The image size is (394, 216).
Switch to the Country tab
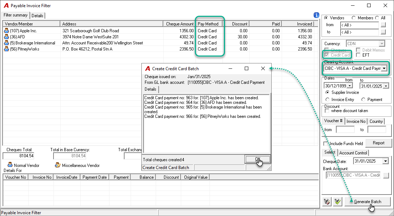[x=376, y=121]
